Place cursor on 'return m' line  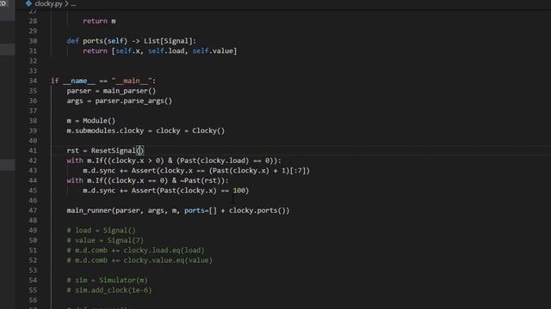[x=99, y=21]
